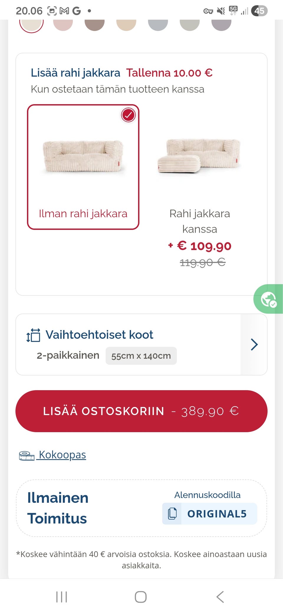Screen dimensions: 283x614
Task: Tap the resize icon beside Vaihtoehtoiset koot
Action: click(x=33, y=335)
